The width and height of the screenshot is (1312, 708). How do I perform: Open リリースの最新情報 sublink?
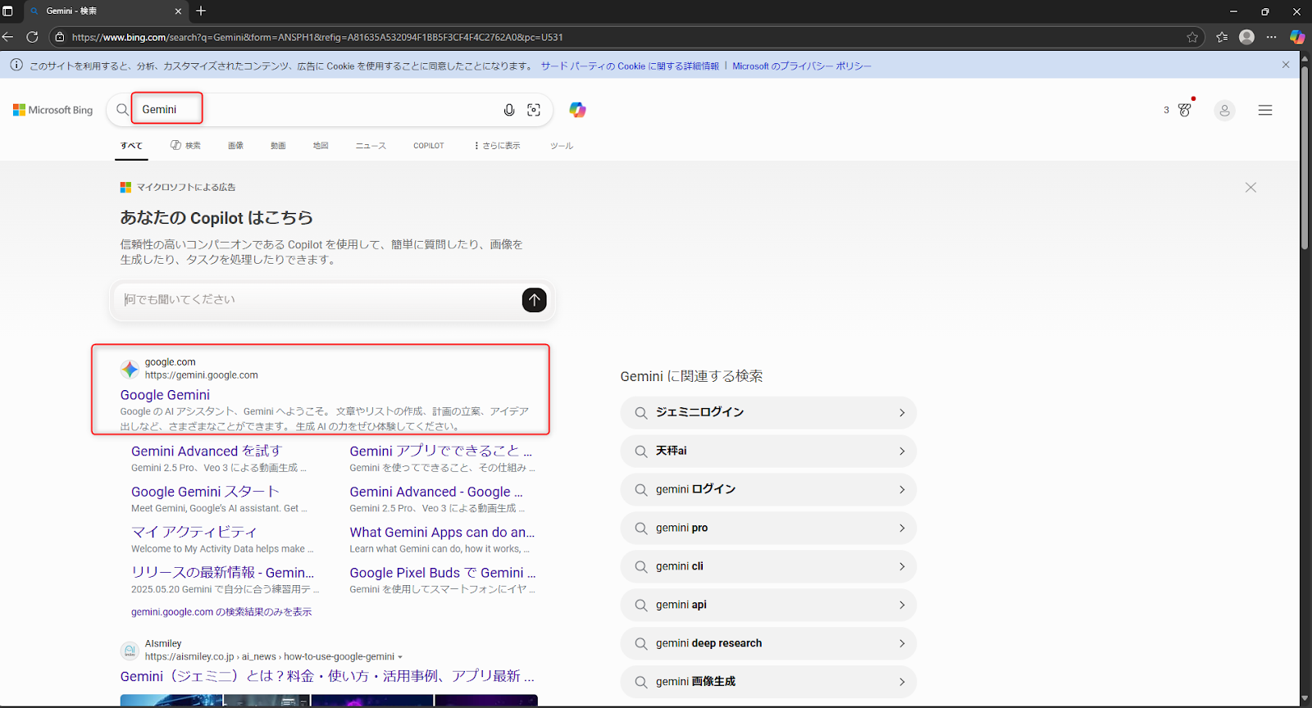222,573
